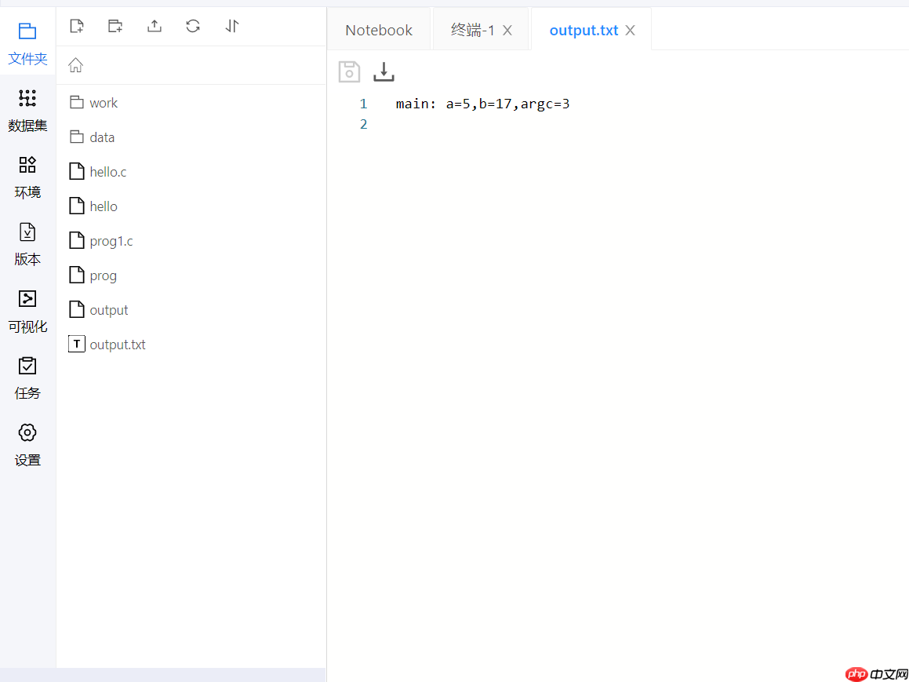
Task: Open the 设置 panel
Action: click(x=27, y=444)
